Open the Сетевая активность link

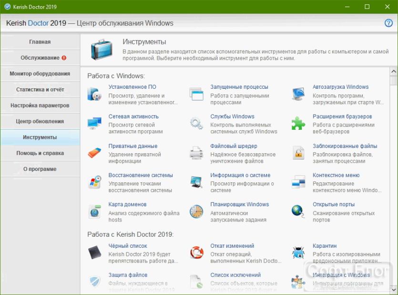pyautogui.click(x=133, y=116)
